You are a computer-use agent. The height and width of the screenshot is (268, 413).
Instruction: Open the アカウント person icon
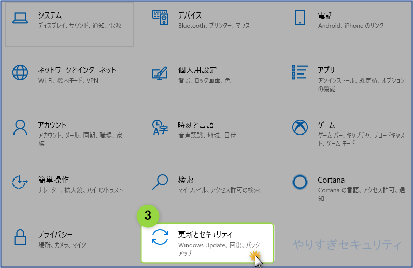click(20, 128)
